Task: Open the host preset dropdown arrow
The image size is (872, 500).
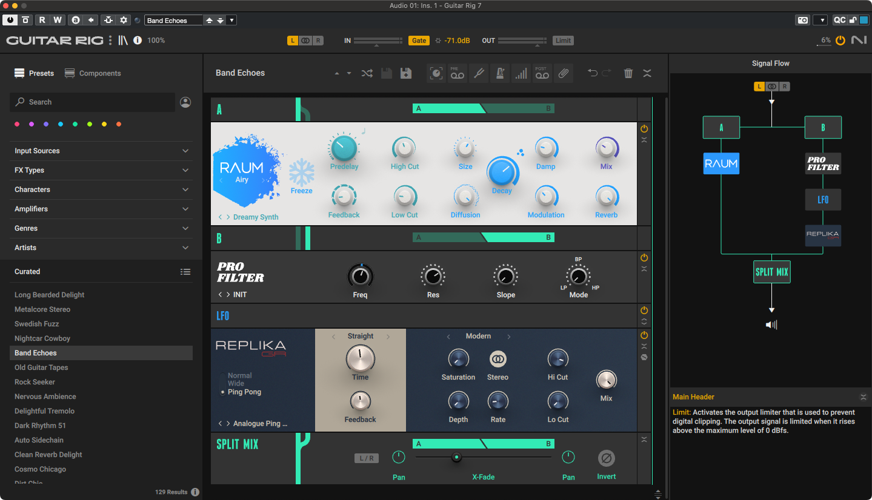Action: (x=232, y=20)
